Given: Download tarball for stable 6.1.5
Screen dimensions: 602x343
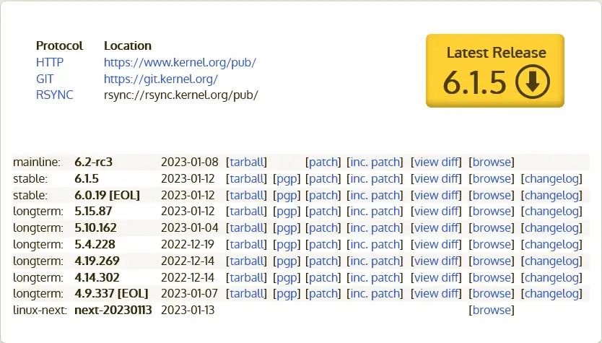Looking at the screenshot, I should (x=246, y=178).
